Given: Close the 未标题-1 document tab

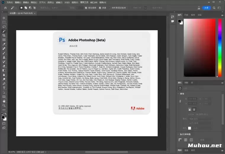Looking at the screenshot, I should [x=35, y=13].
